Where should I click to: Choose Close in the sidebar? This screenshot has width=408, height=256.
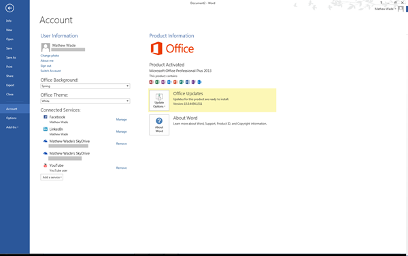click(10, 94)
